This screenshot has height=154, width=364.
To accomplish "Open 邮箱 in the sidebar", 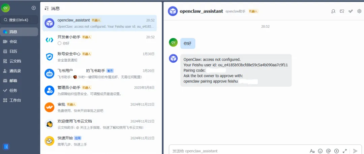I will [x=19, y=81].
